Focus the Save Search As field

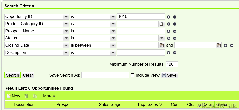tap(105, 75)
